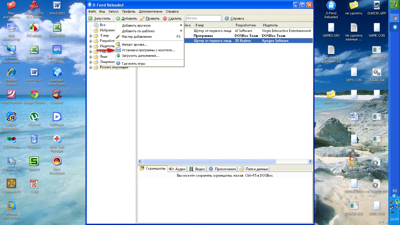Open the Профиль menu
Viewport: 400px width, 225px height.
click(x=129, y=11)
